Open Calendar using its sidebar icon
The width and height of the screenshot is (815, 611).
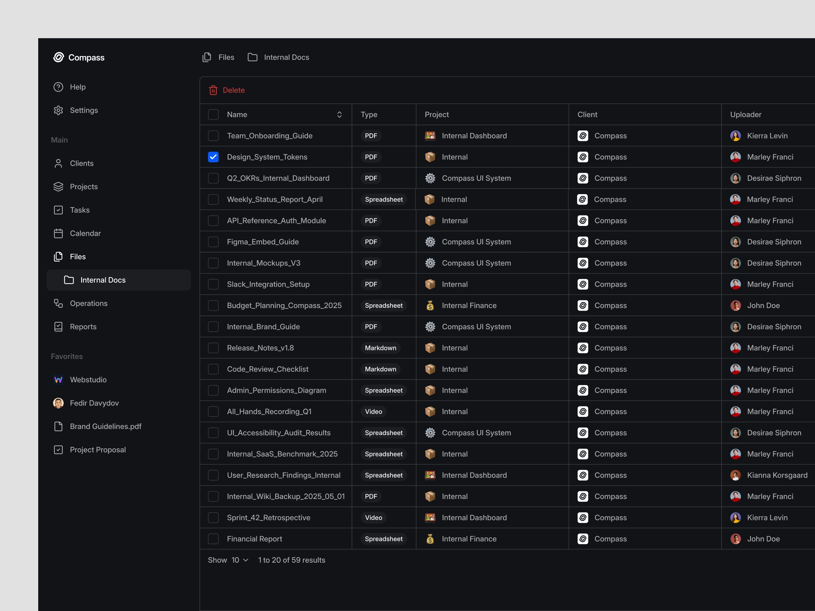(58, 233)
